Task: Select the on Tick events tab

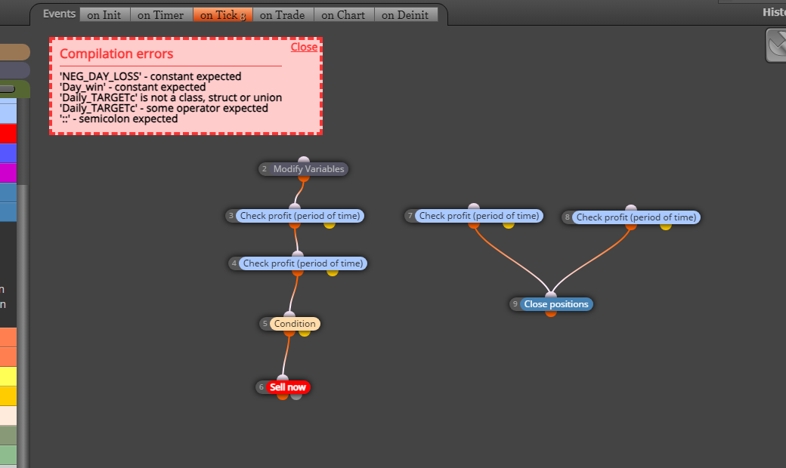Action: pyautogui.click(x=222, y=15)
